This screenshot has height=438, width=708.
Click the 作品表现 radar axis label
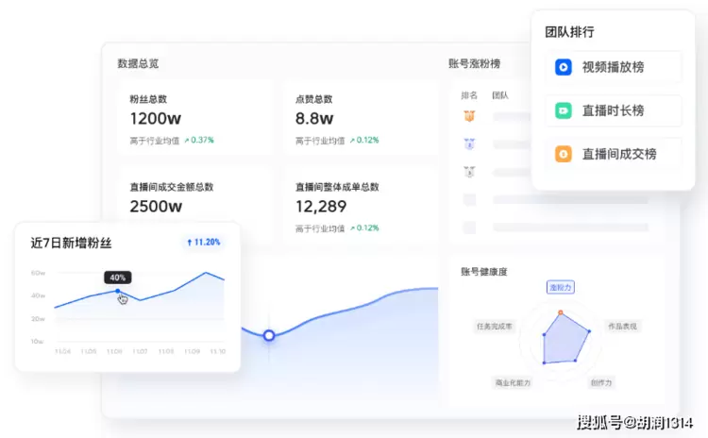(622, 326)
